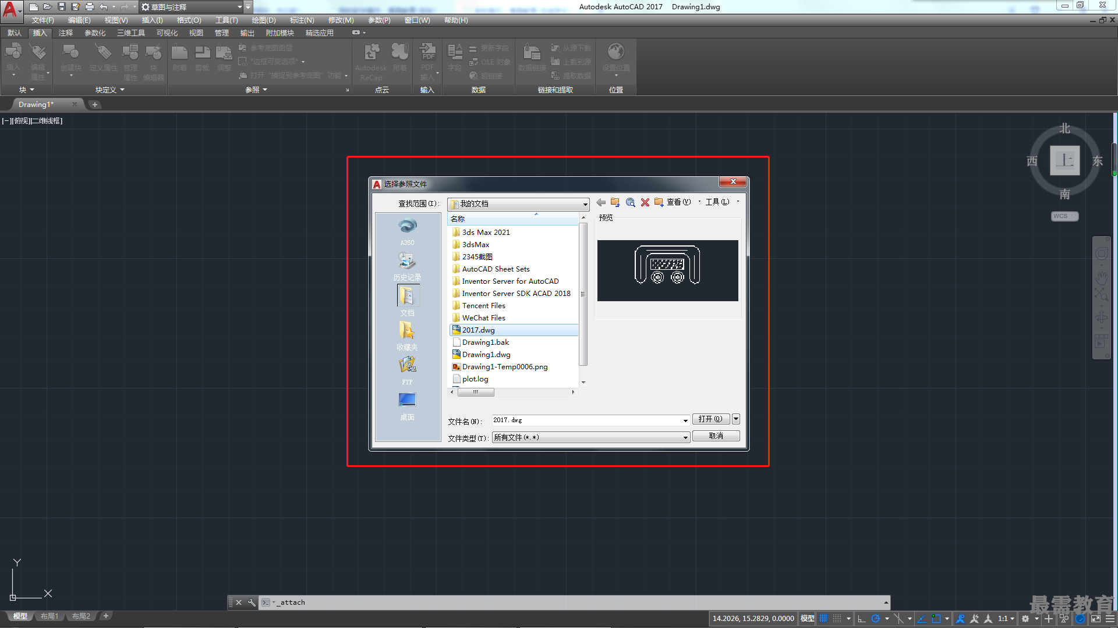Image resolution: width=1118 pixels, height=628 pixels.
Task: Toggle annotation objects visibility in status bar
Action: point(961,619)
